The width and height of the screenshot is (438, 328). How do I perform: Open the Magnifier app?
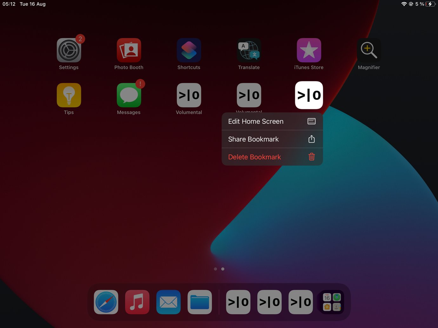click(368, 50)
